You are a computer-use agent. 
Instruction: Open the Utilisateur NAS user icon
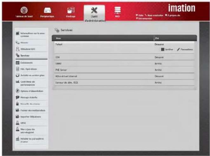click(17, 49)
